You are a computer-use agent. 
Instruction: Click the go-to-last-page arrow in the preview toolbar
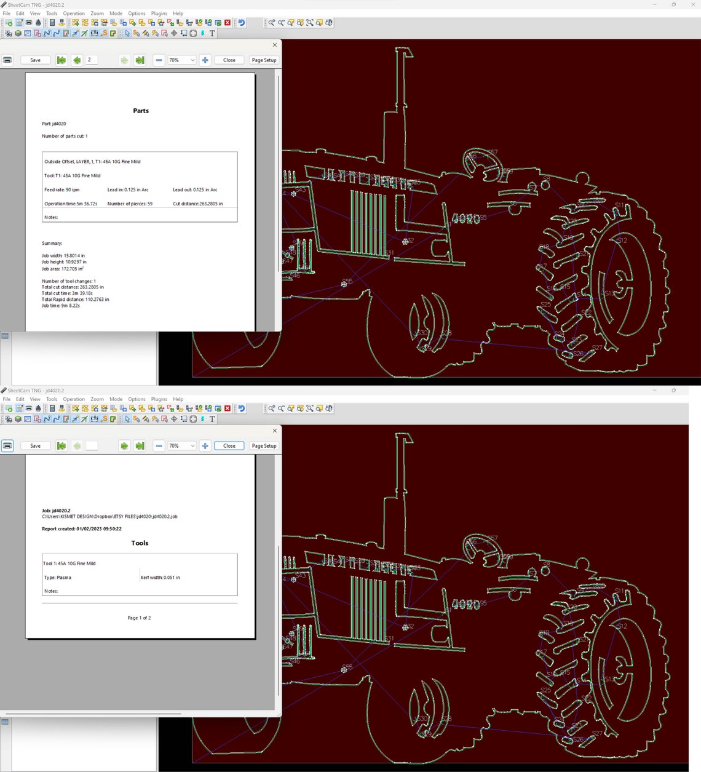(140, 60)
